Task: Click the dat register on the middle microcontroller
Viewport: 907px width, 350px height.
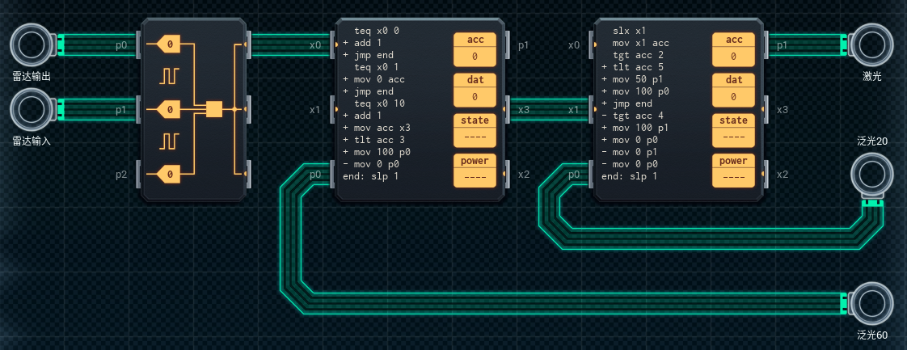Action: point(475,89)
